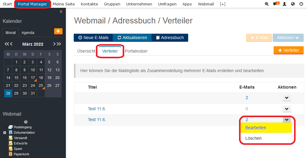Jump forward one year with double-right arrows
This screenshot has height=158, width=307.
click(x=59, y=44)
